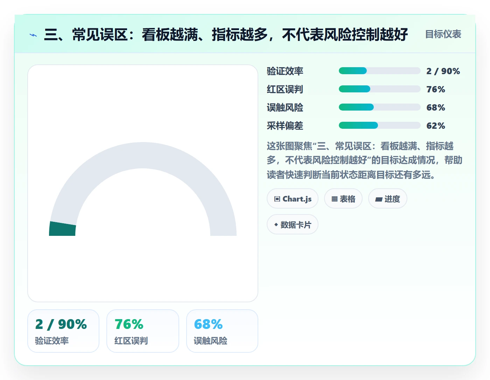The image size is (490, 380).
Task: Click the 验证效率 progress bar
Action: pos(379,71)
